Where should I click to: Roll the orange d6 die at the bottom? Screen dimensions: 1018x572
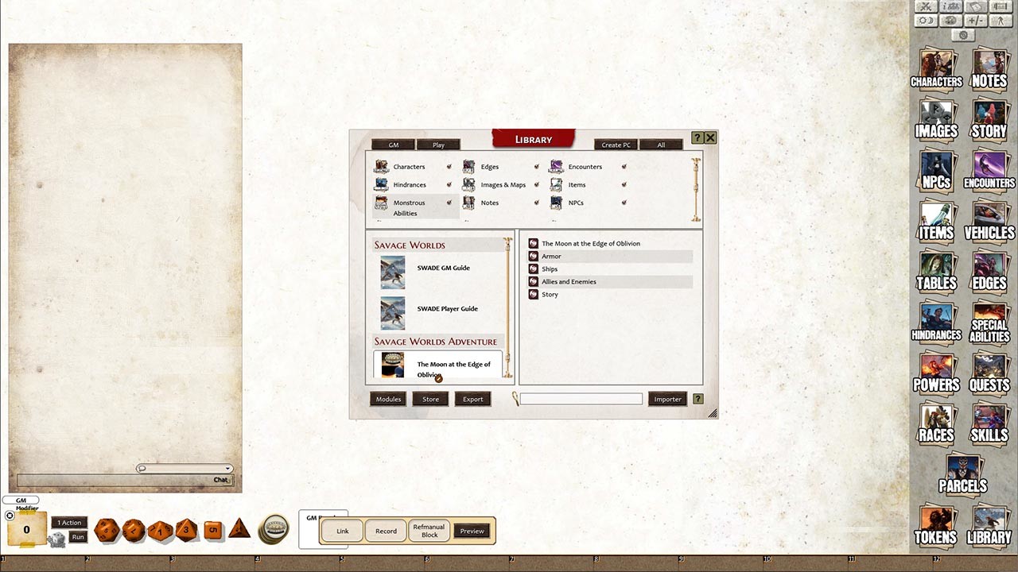click(x=213, y=529)
